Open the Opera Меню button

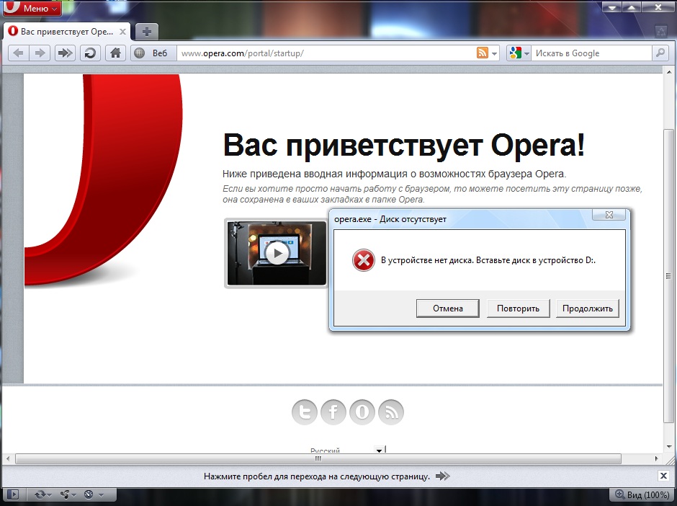click(x=31, y=9)
